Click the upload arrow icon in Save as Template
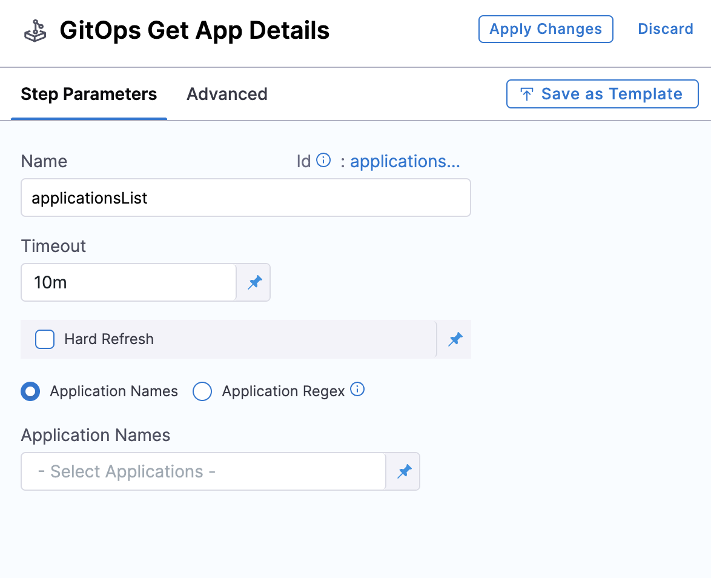711x578 pixels. point(527,94)
